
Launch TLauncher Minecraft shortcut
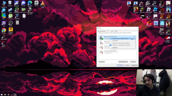pos(142,10)
